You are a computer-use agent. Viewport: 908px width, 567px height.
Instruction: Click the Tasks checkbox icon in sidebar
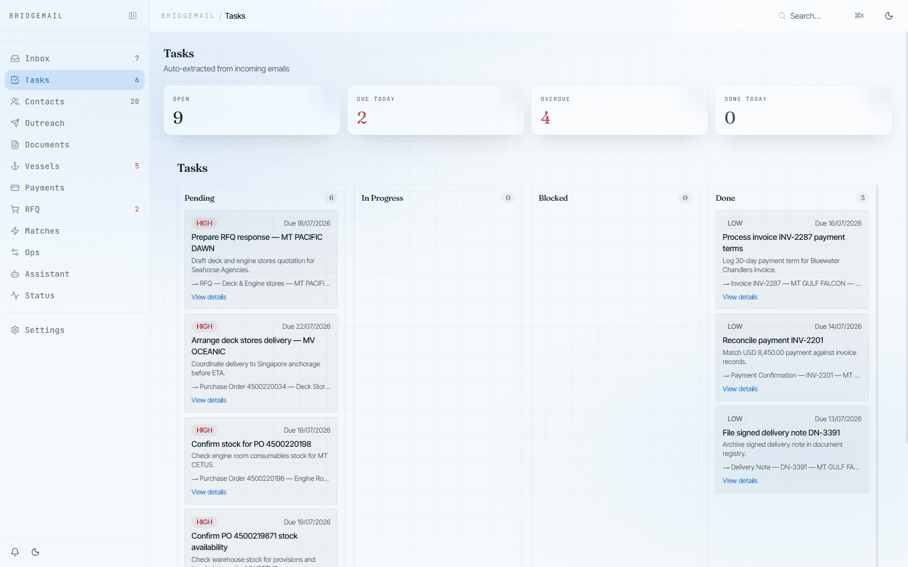click(x=15, y=80)
